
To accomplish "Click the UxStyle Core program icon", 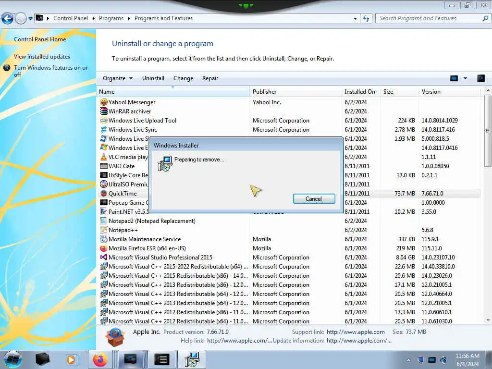I will tap(104, 175).
